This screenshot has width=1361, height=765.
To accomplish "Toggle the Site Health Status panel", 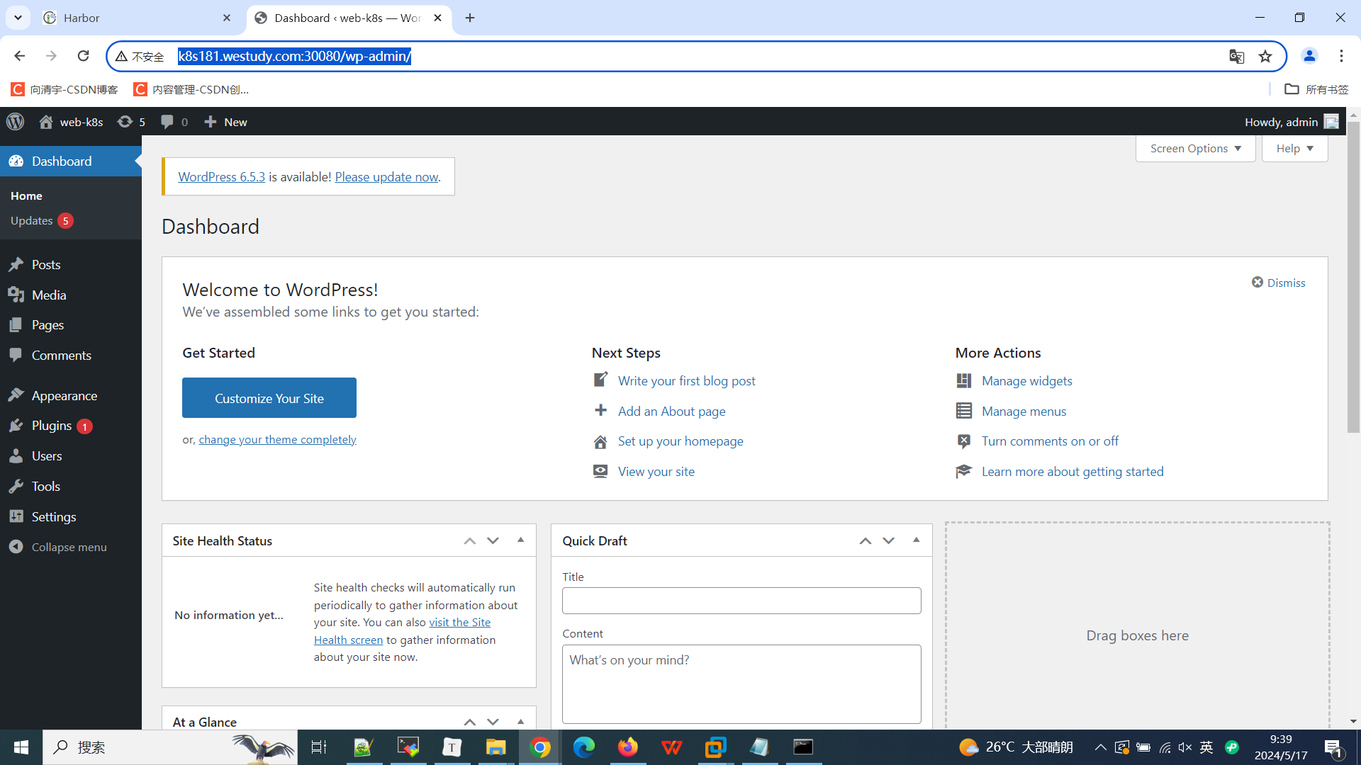I will pos(520,540).
